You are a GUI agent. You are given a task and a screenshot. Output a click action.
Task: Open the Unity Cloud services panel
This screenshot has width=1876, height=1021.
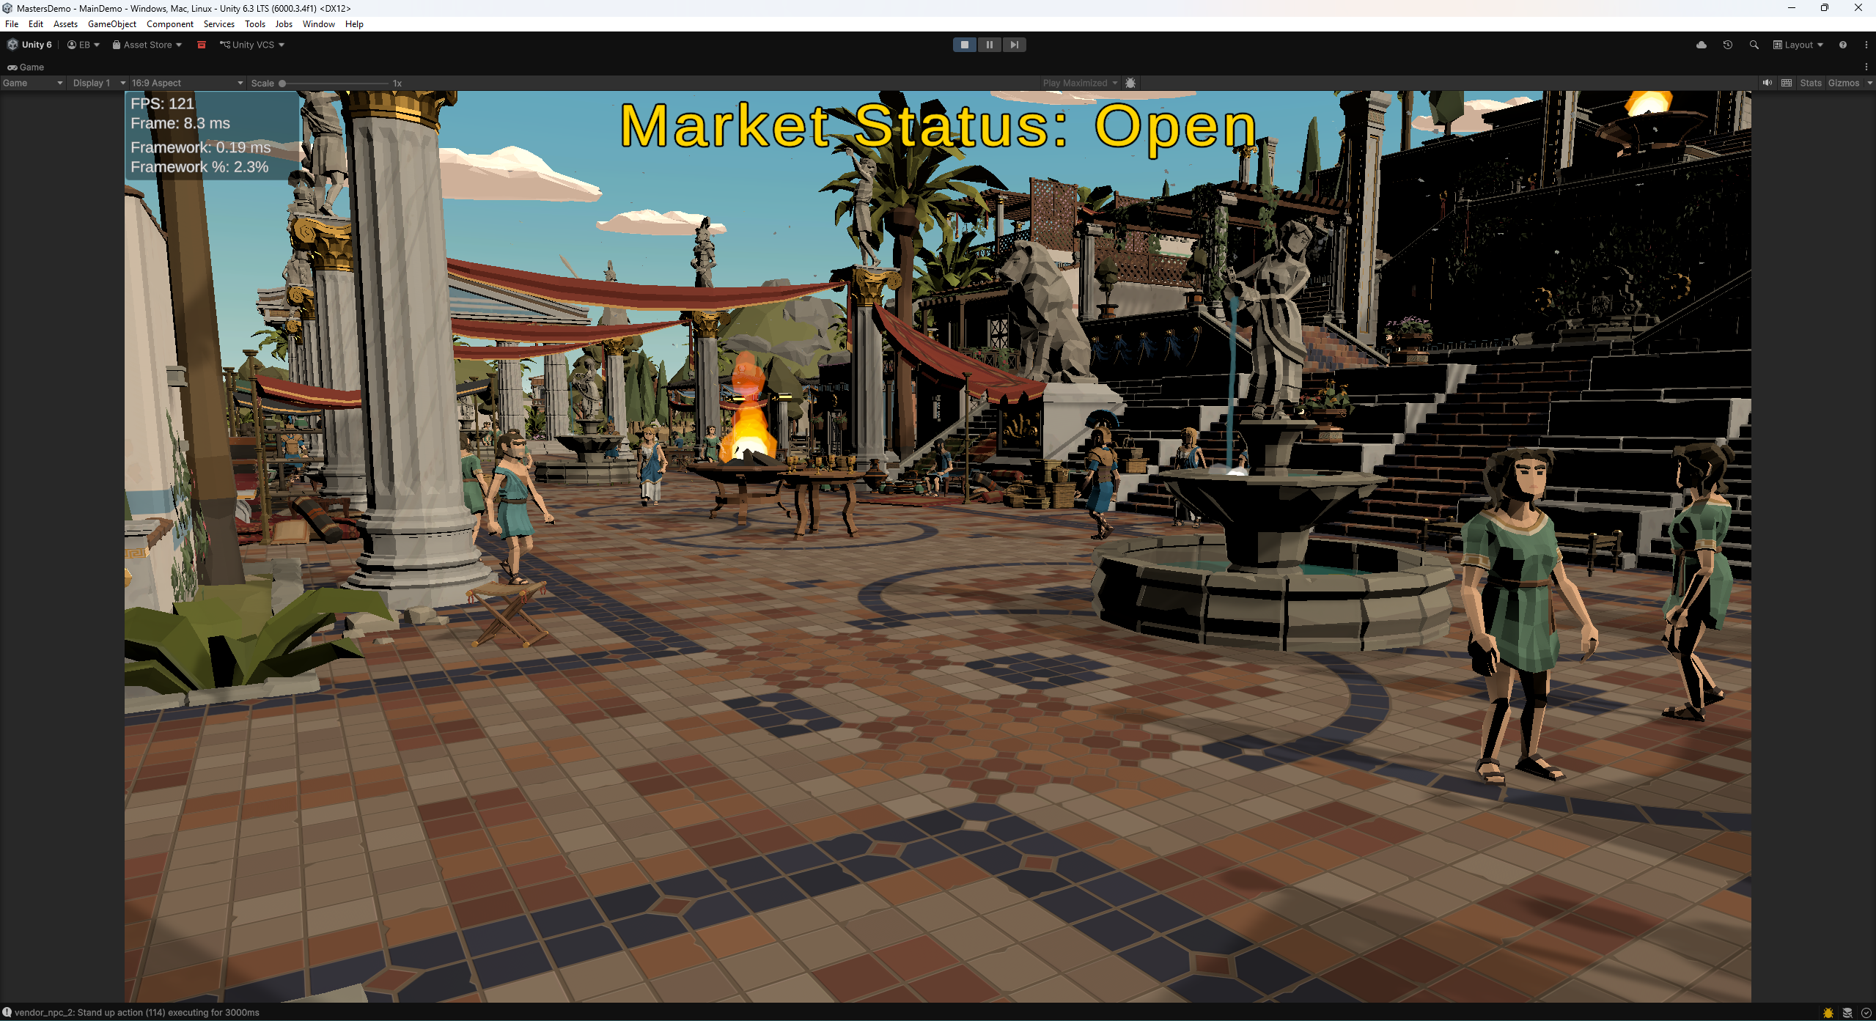1700,45
